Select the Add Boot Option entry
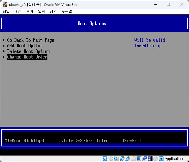Image resolution: width=189 pixels, height=162 pixels. [25, 46]
